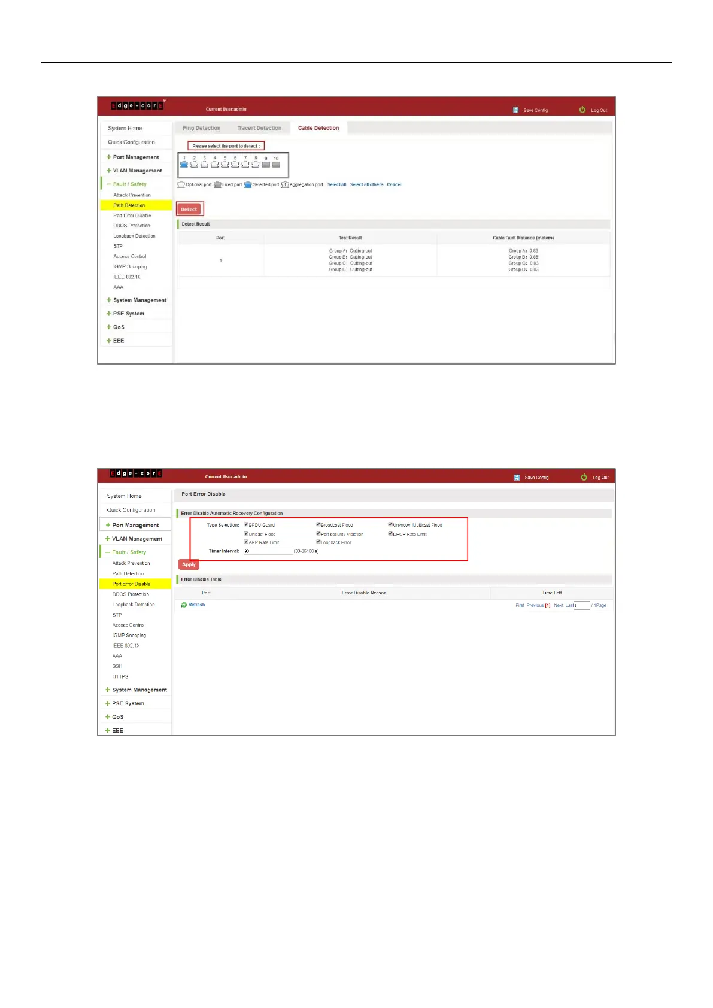Toggle the Broadcast Flood checkbox
Image resolution: width=713 pixels, height=1008 pixels.
click(x=318, y=524)
